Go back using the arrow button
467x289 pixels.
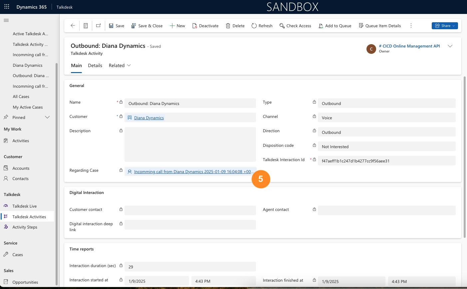coord(73,26)
